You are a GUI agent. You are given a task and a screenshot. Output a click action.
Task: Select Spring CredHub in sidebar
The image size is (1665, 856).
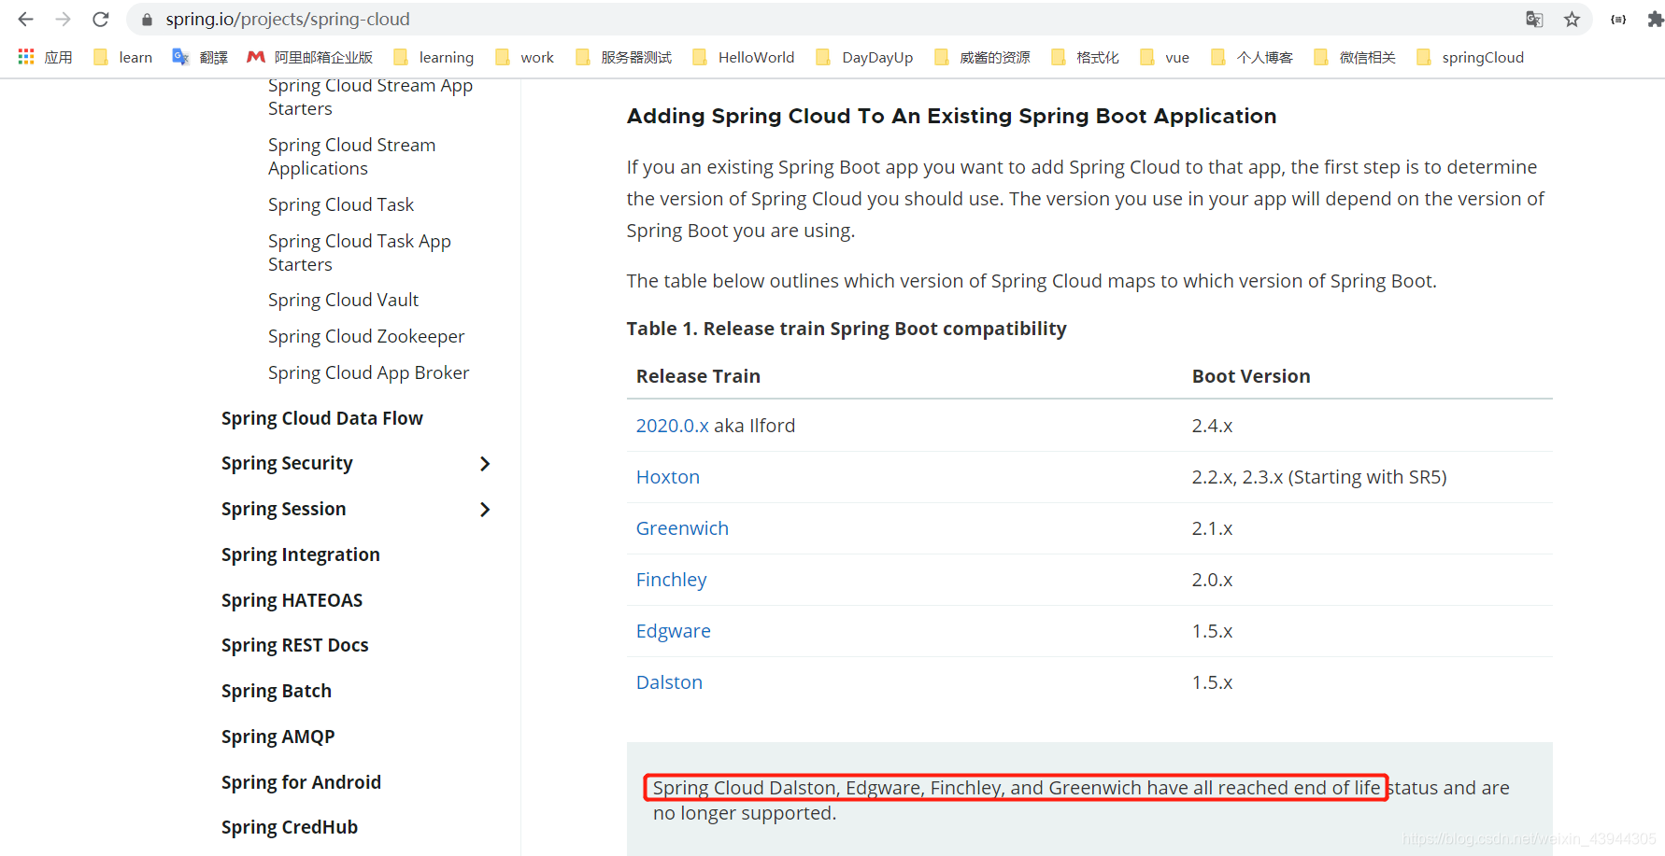289,827
